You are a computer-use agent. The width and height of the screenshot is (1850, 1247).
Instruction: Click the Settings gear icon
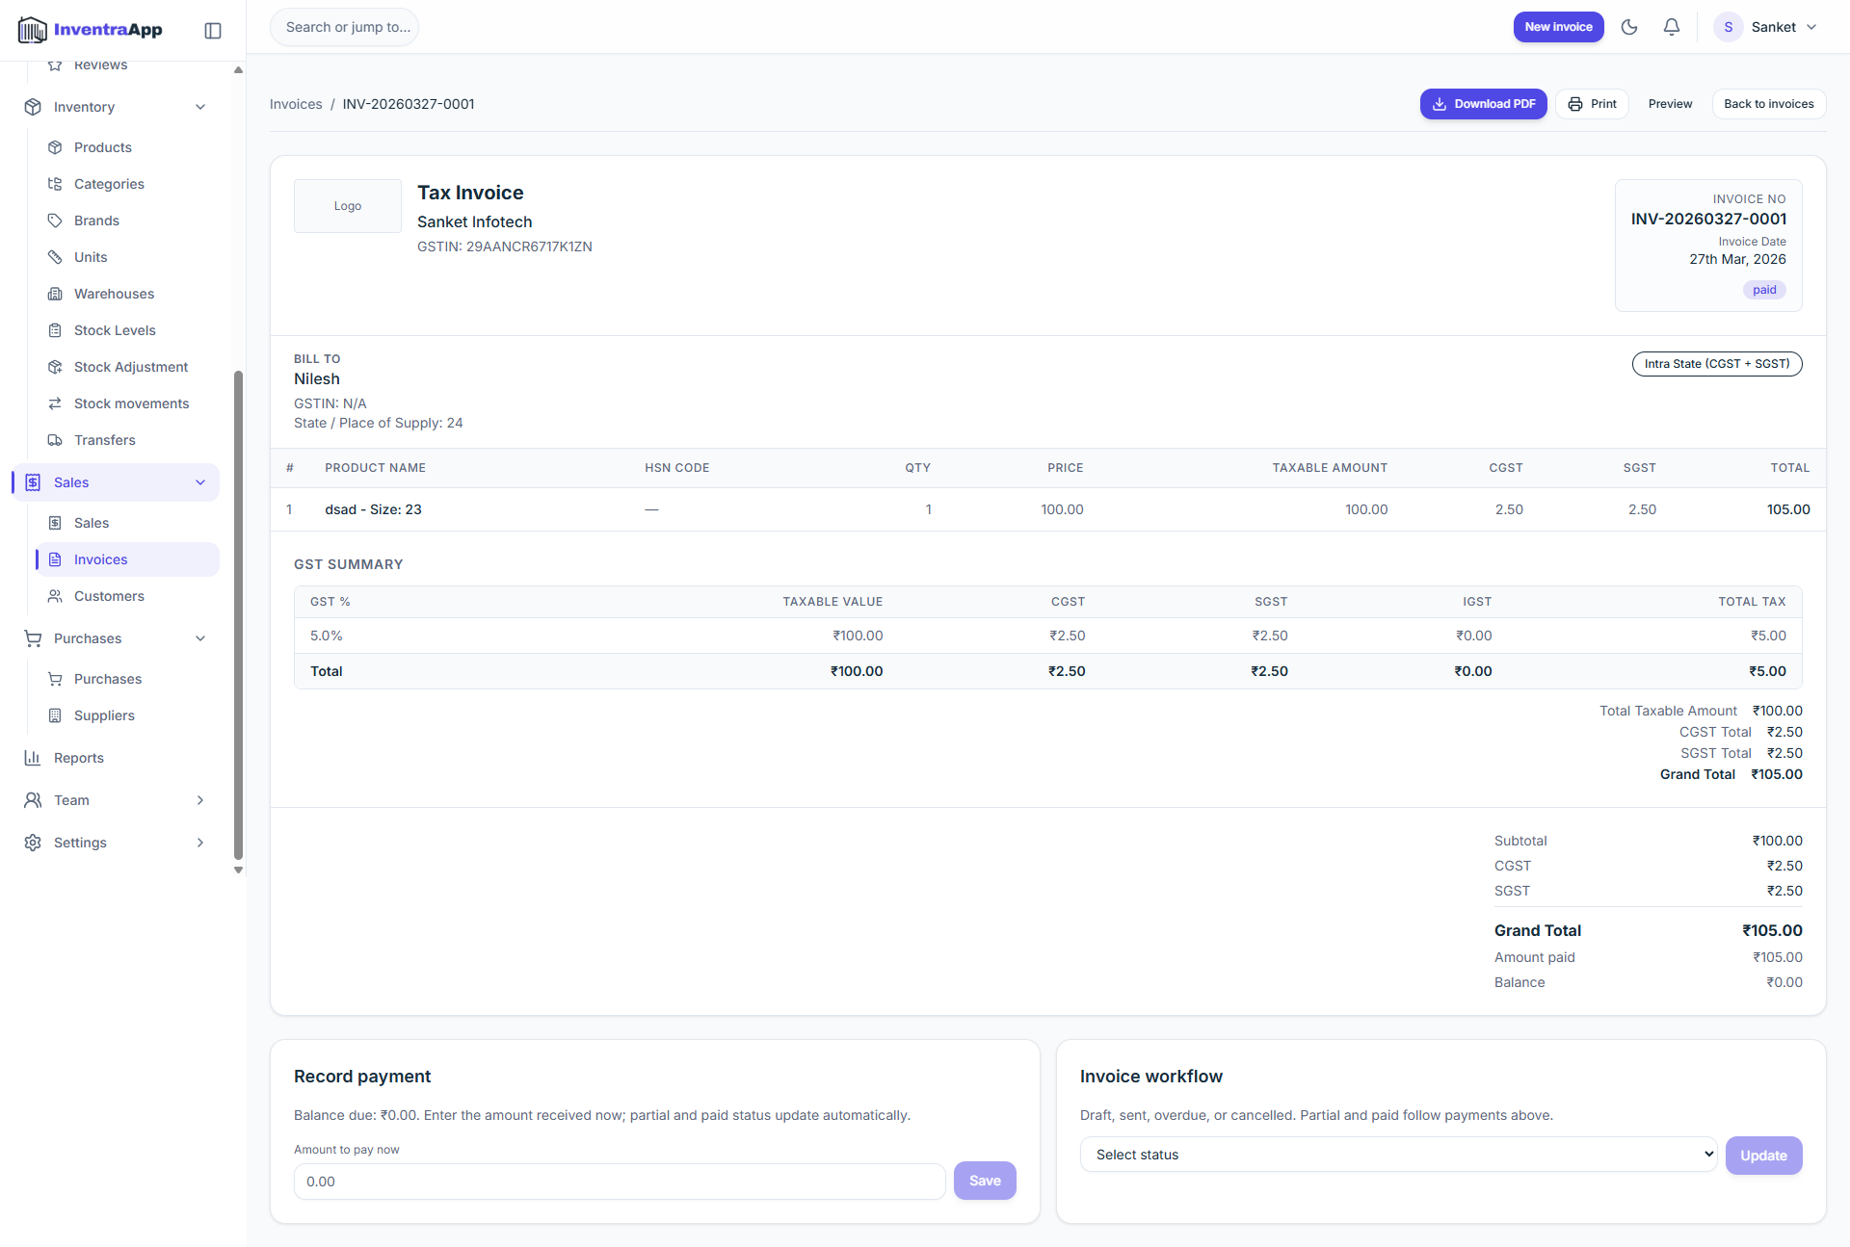tap(33, 843)
